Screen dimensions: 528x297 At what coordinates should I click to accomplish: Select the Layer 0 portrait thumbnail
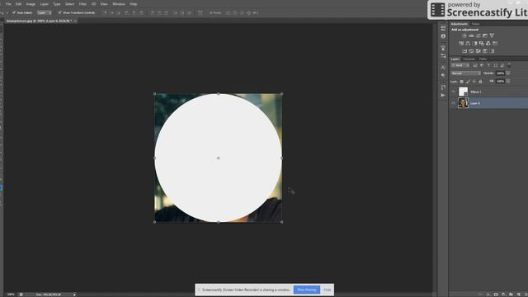(x=463, y=103)
